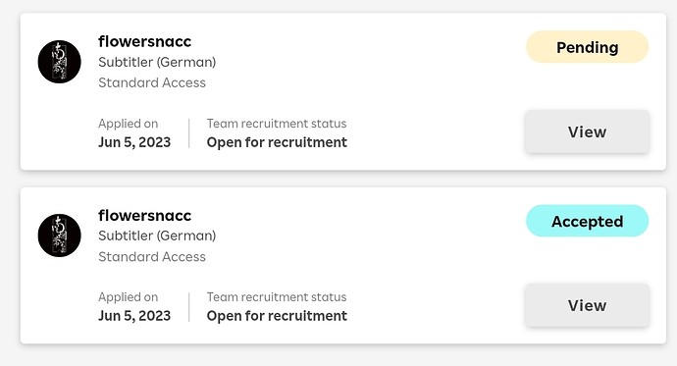Click Team recruitment status label in the Accepted card
The height and width of the screenshot is (366, 677).
click(277, 297)
